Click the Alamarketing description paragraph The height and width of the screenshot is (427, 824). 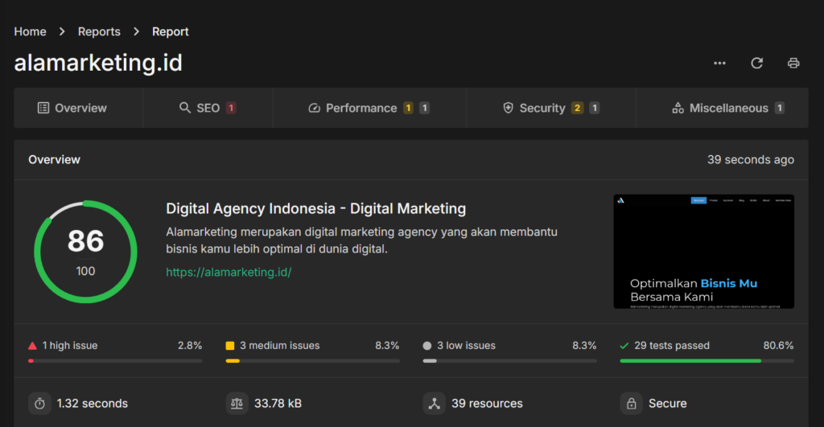click(x=361, y=240)
